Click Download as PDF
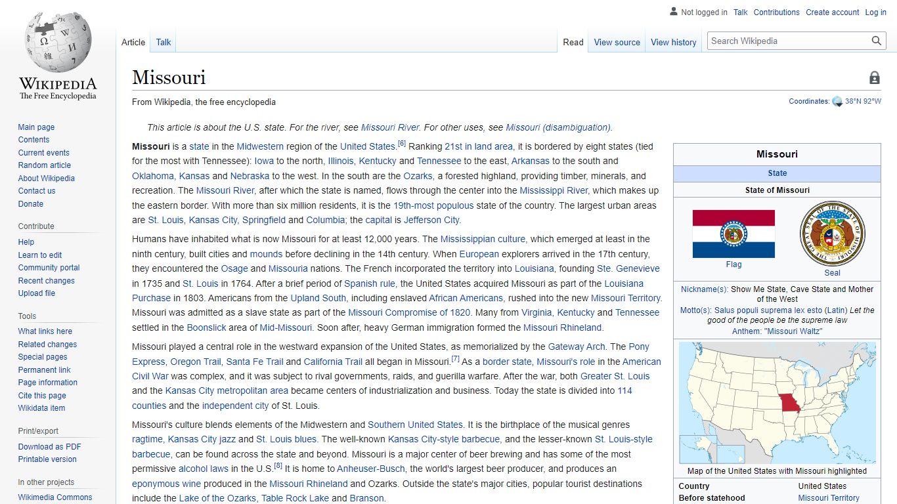Screen dimensions: 897x504 (50, 447)
